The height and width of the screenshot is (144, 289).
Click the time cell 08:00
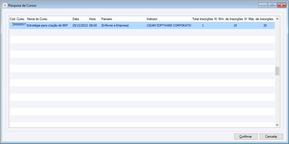point(95,26)
